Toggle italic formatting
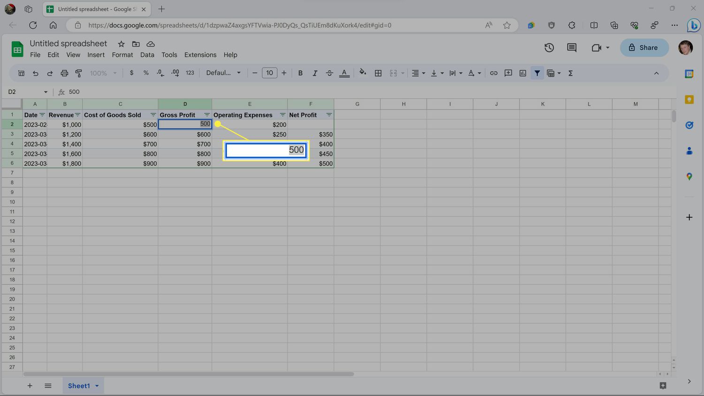The height and width of the screenshot is (396, 704). click(x=315, y=73)
